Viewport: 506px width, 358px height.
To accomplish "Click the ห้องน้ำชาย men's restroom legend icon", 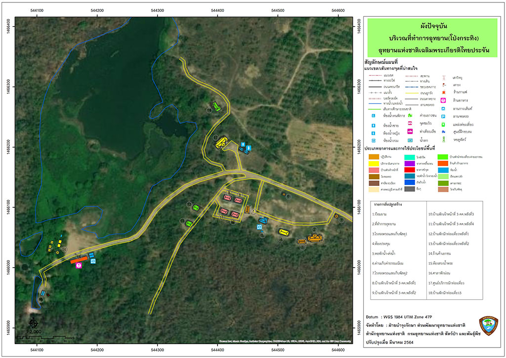I will (374, 126).
